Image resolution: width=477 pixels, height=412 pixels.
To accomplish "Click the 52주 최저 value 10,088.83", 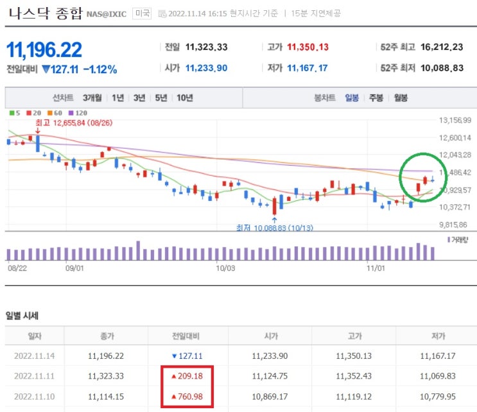I will coord(442,68).
